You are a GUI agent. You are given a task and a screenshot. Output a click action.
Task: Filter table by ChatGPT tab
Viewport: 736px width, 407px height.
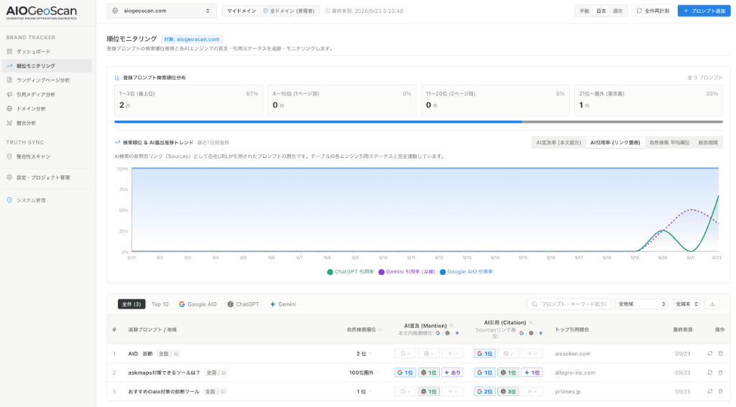pyautogui.click(x=243, y=304)
